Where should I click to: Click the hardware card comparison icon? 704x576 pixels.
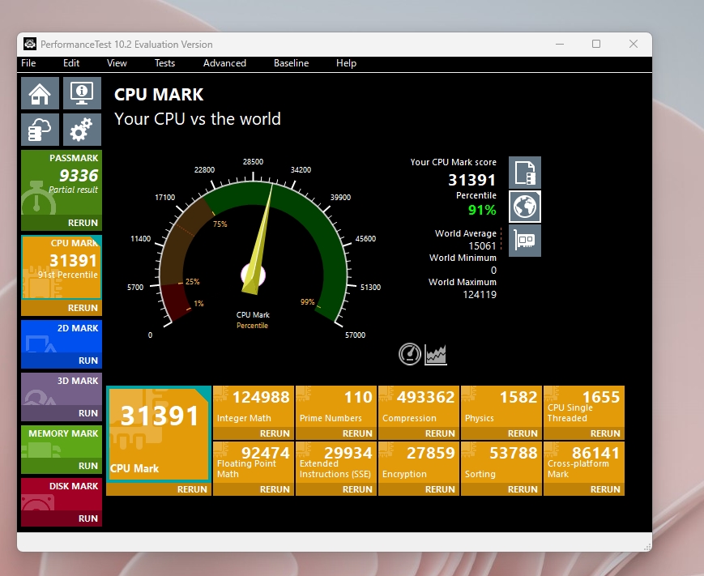pyautogui.click(x=524, y=241)
